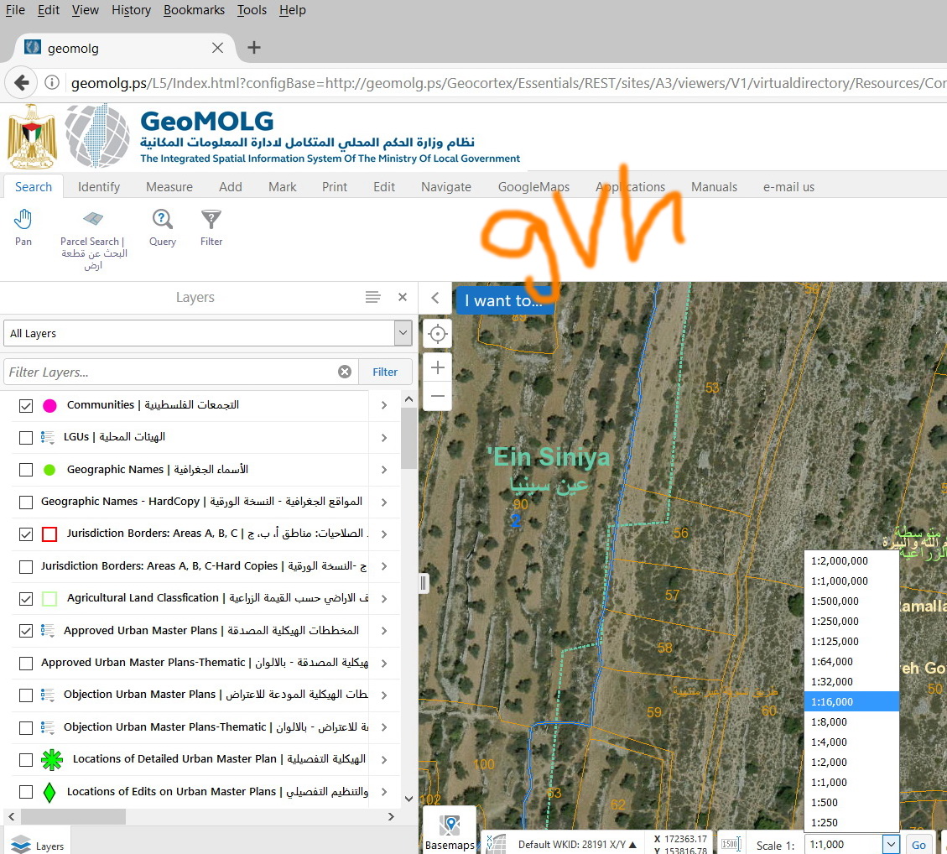Viewport: 947px width, 854px height.
Task: Enable the LGUs layer checkbox
Action: [x=26, y=438]
